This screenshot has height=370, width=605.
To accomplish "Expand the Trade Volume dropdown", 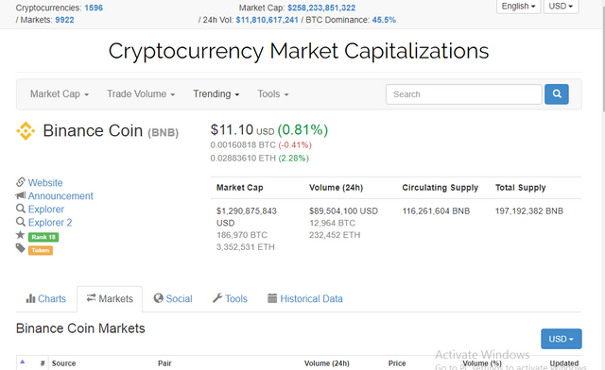I will point(141,94).
